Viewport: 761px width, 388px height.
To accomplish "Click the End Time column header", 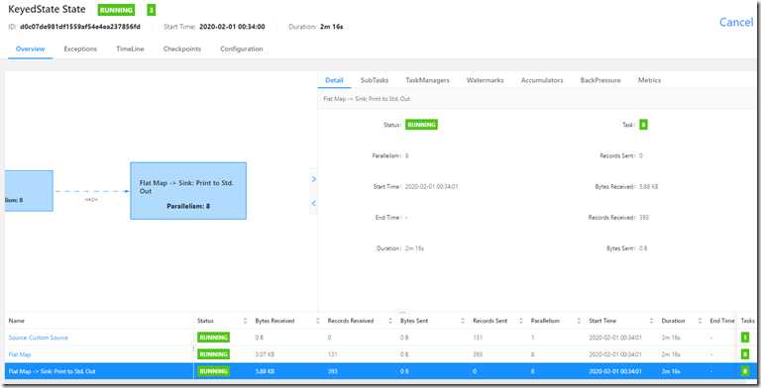I will click(x=722, y=321).
